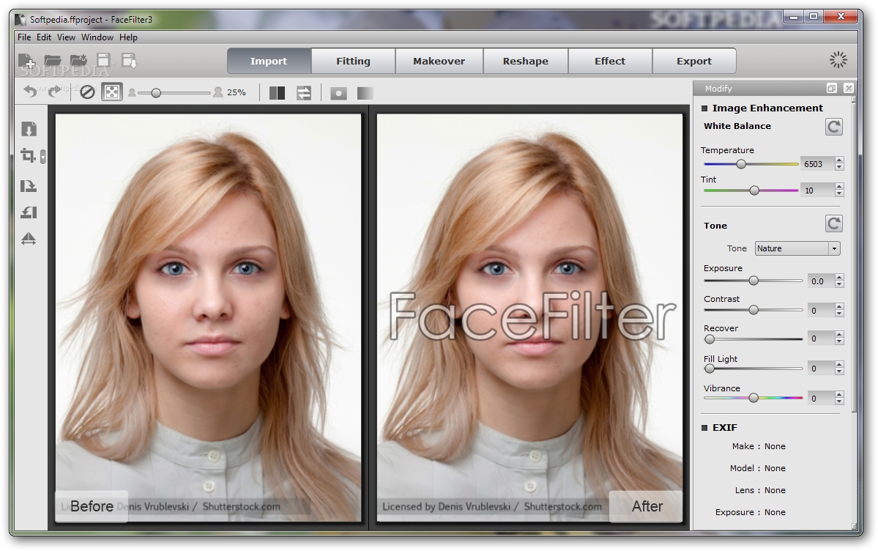Click the gradient background icon

[365, 93]
